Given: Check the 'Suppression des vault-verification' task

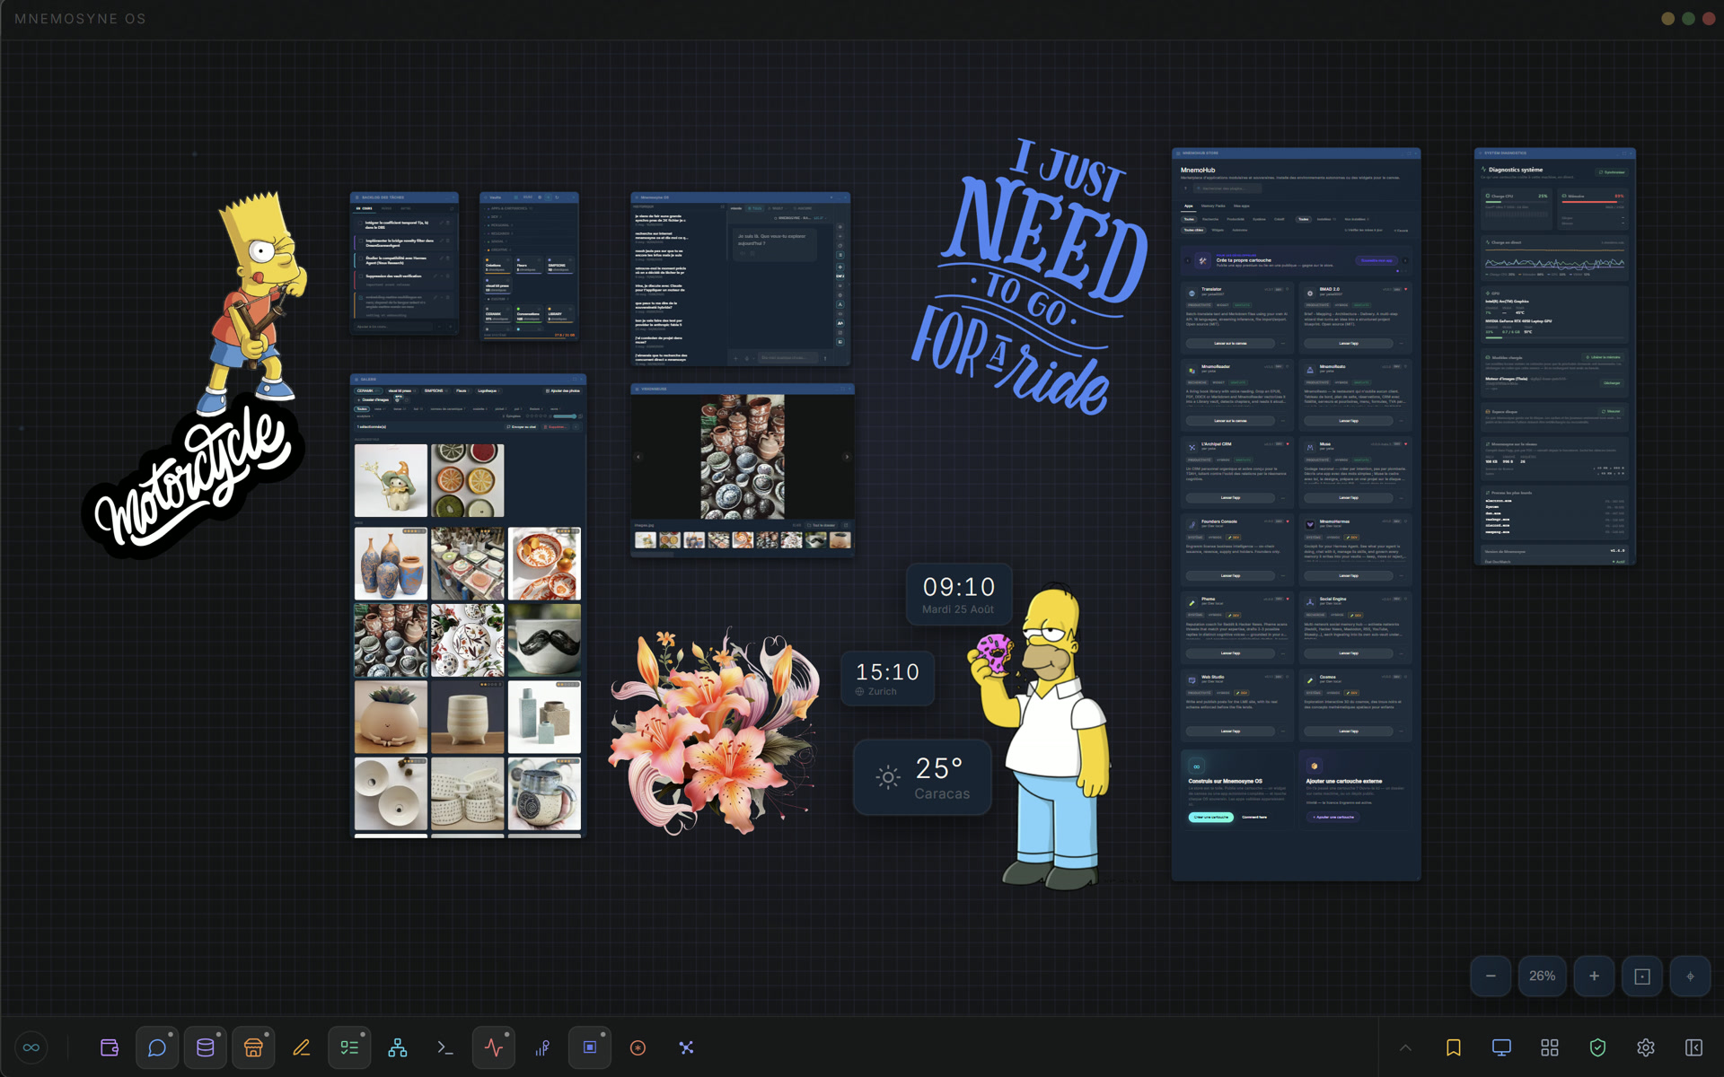Looking at the screenshot, I should pyautogui.click(x=361, y=276).
